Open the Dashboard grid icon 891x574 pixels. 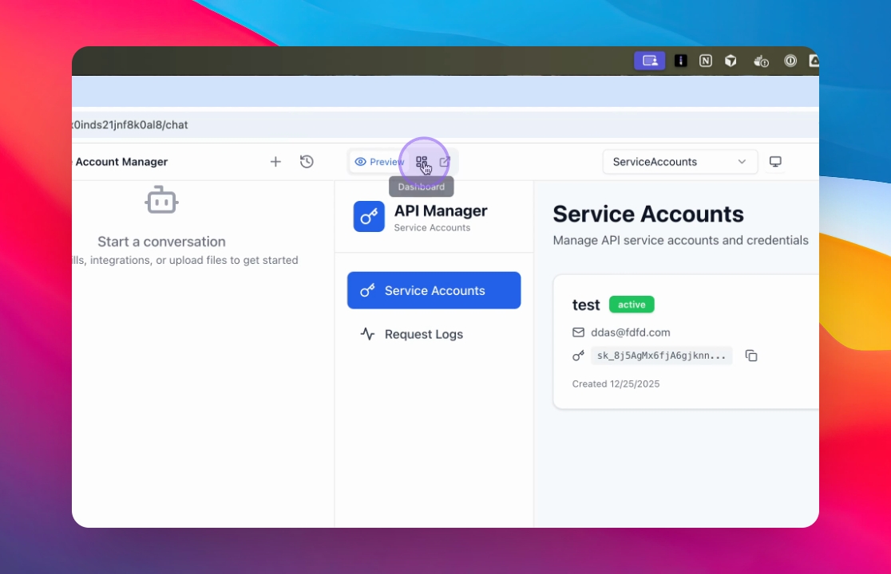tap(422, 162)
